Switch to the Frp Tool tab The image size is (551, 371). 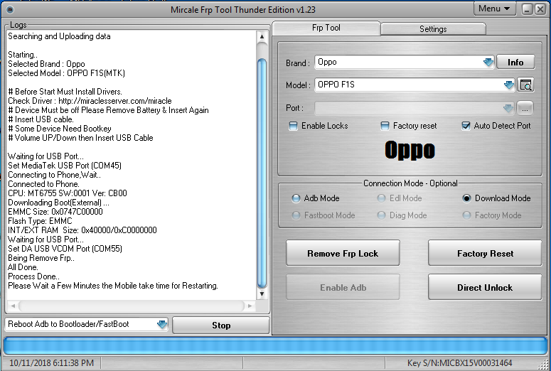coord(326,28)
